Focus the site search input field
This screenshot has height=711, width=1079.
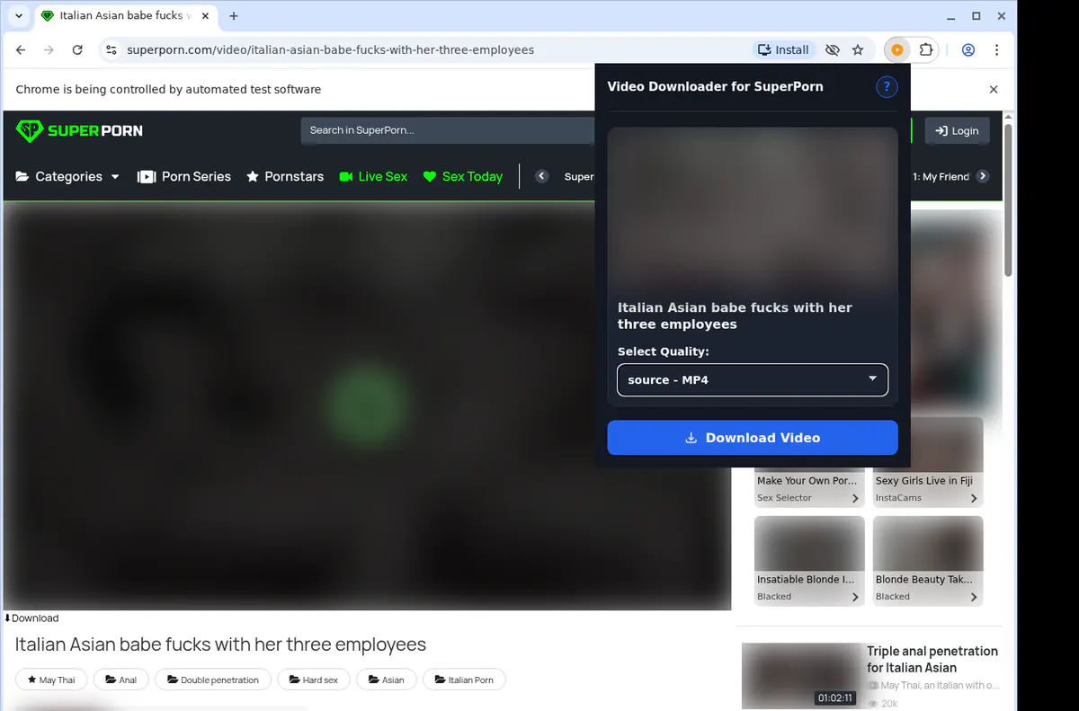click(448, 130)
